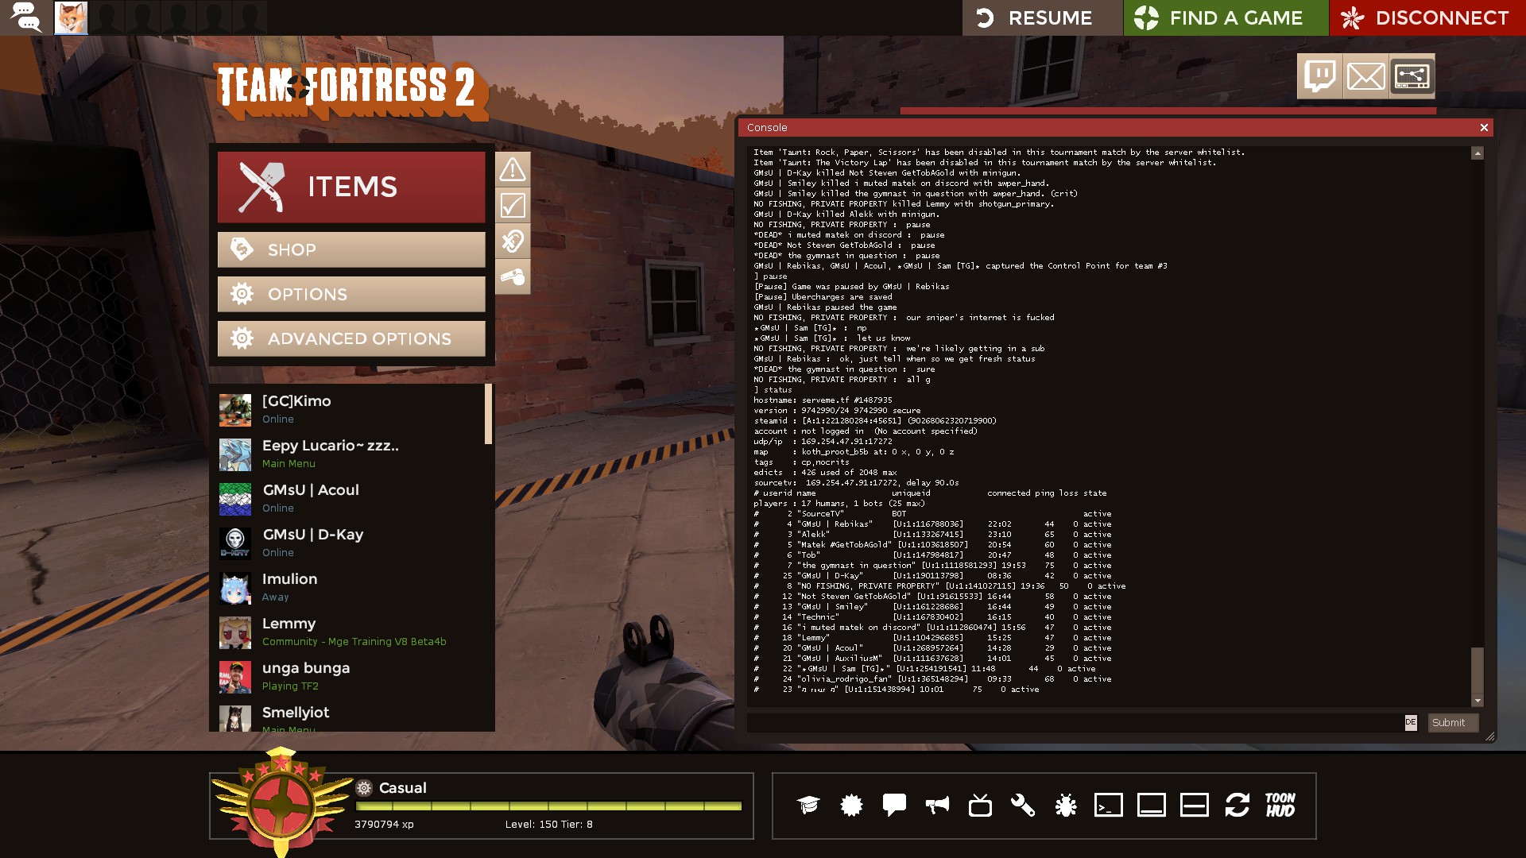Click the wrench workshop icon
The height and width of the screenshot is (858, 1526).
coord(1023,806)
